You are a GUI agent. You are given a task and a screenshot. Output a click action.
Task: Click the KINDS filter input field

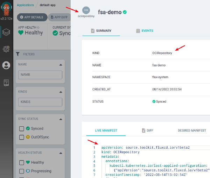pos(40,102)
